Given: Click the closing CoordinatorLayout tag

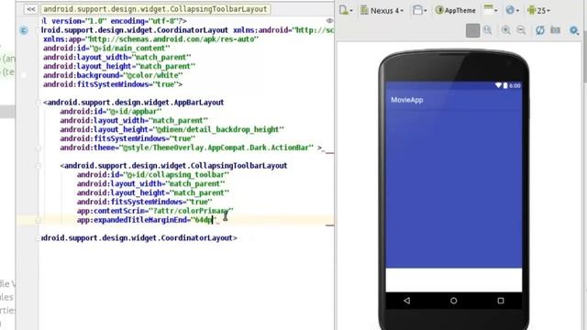Looking at the screenshot, I should click(x=138, y=238).
